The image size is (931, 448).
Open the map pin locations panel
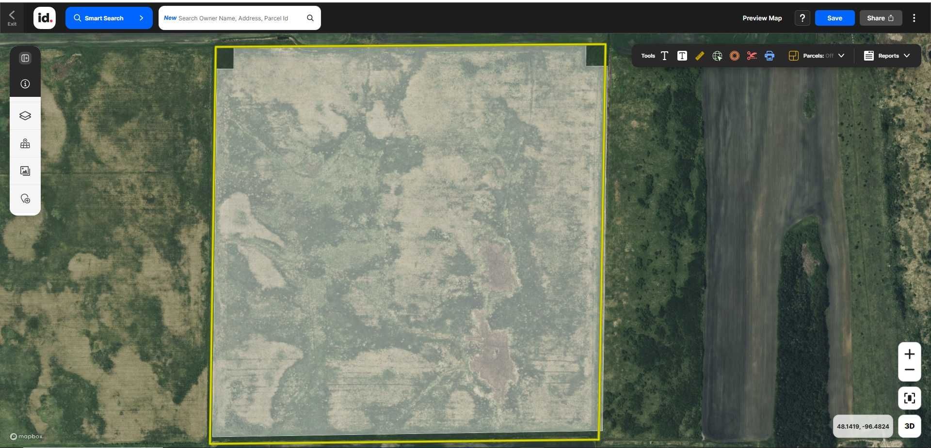(25, 144)
